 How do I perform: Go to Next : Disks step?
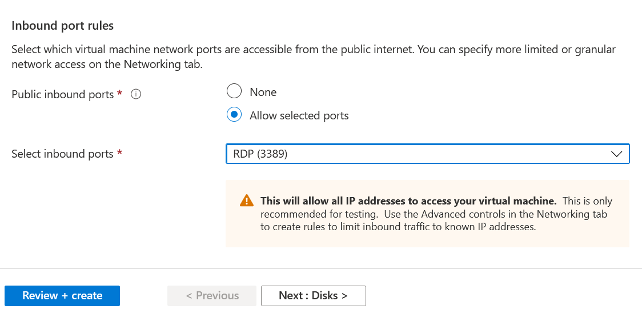pos(313,295)
